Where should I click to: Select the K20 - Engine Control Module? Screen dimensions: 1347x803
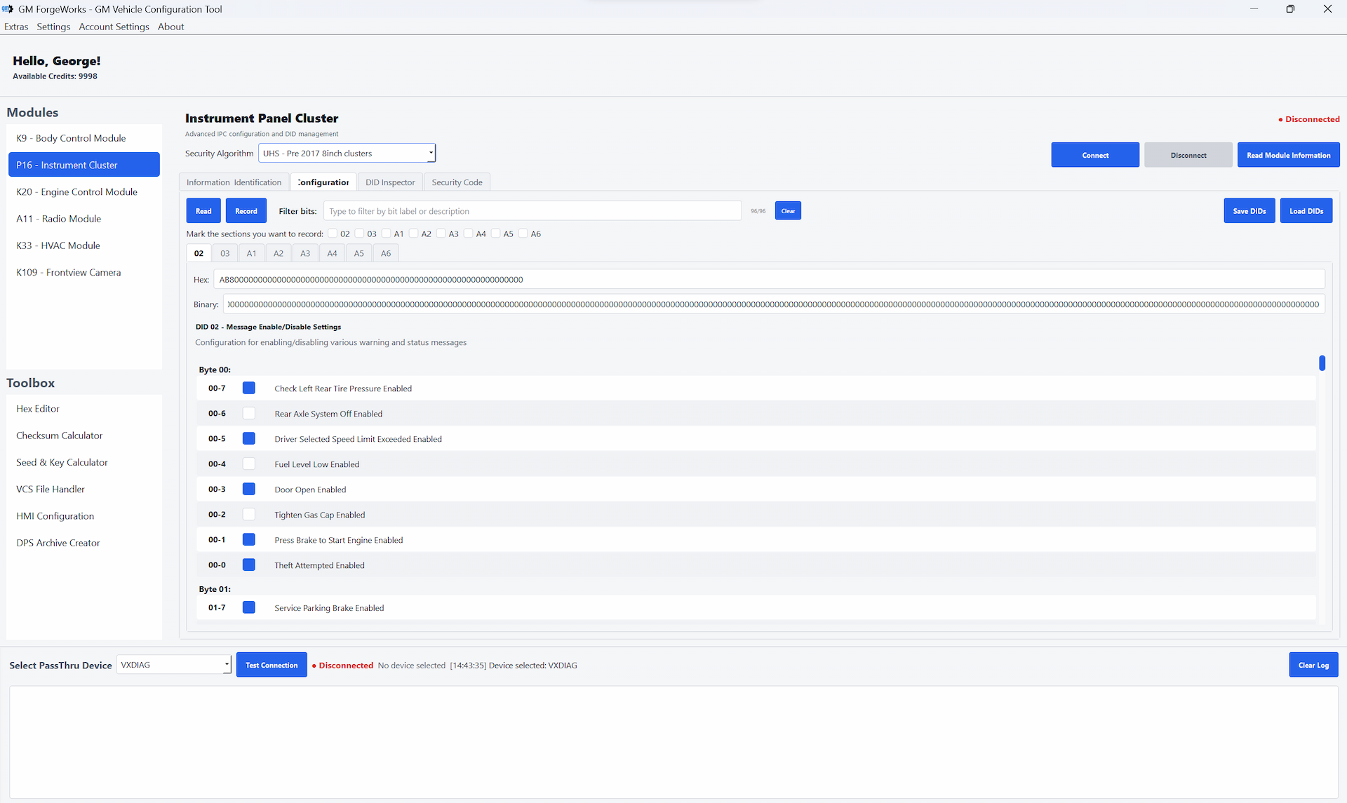(77, 191)
